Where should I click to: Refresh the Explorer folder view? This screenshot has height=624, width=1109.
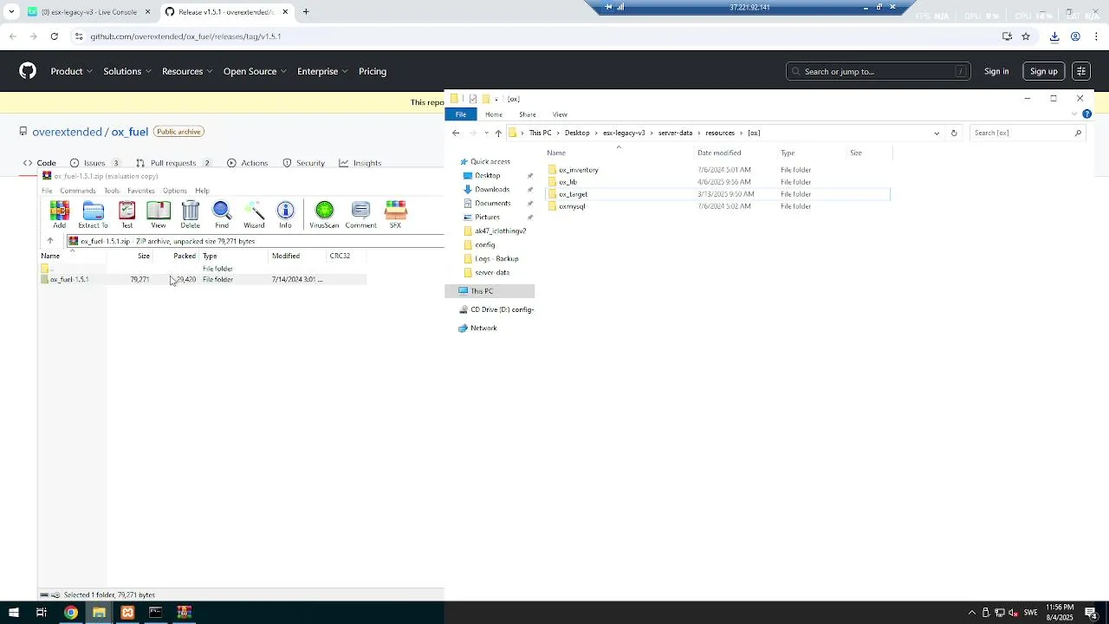click(954, 133)
